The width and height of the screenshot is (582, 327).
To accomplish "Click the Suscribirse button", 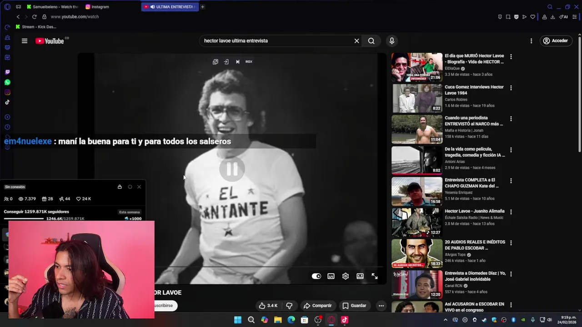I will click(166, 306).
